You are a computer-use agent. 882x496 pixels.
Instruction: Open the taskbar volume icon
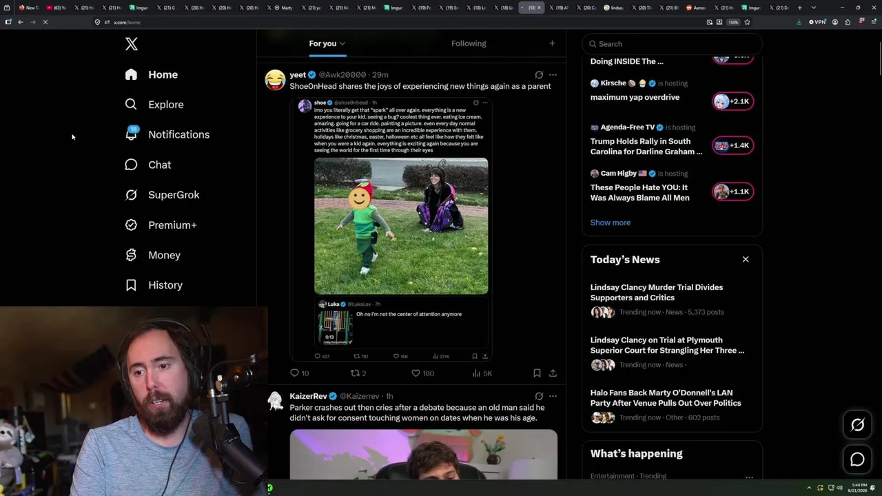click(840, 488)
